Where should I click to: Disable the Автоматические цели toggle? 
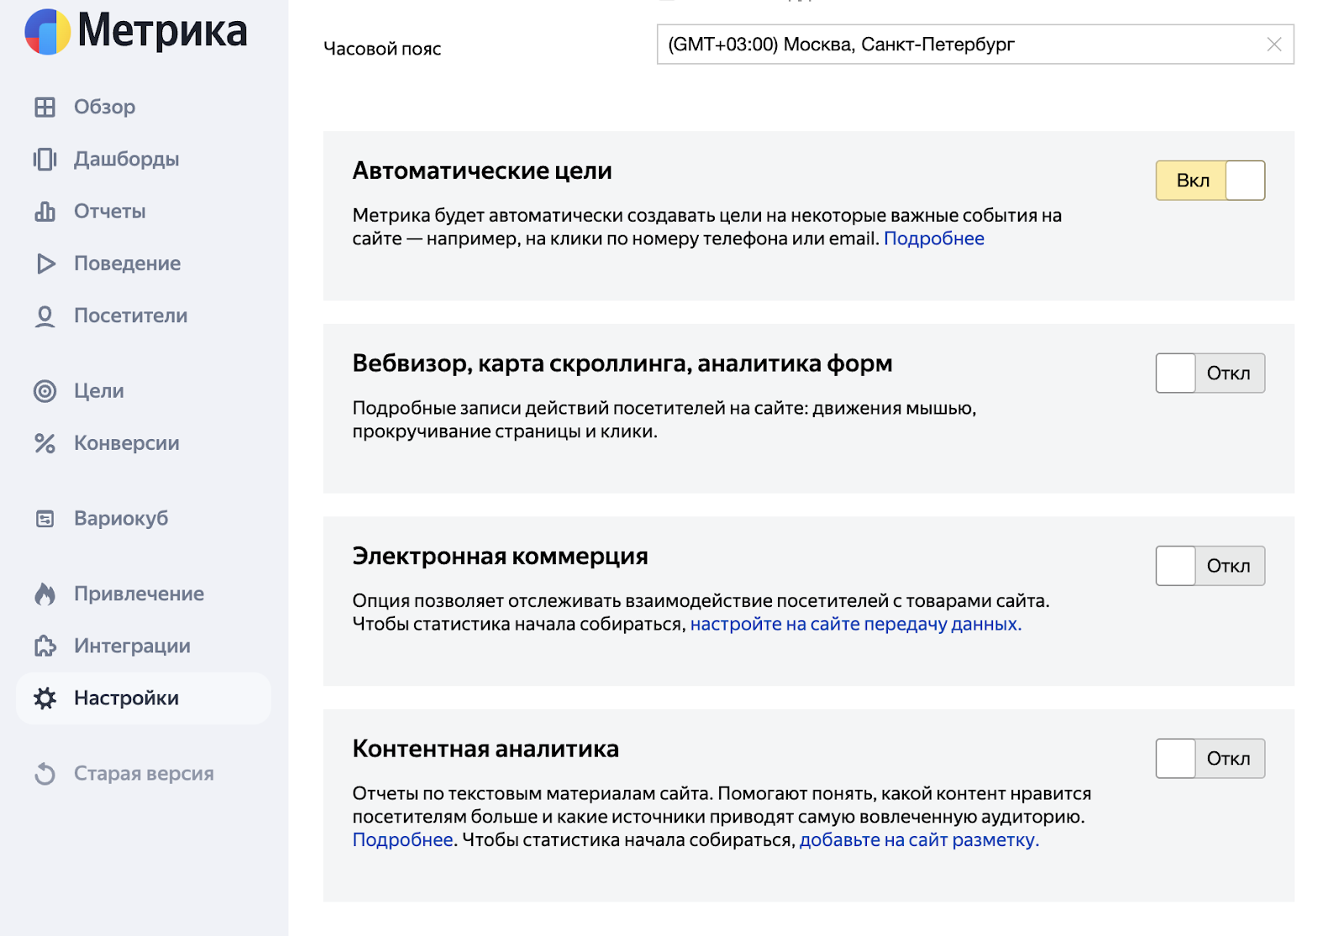click(1210, 180)
